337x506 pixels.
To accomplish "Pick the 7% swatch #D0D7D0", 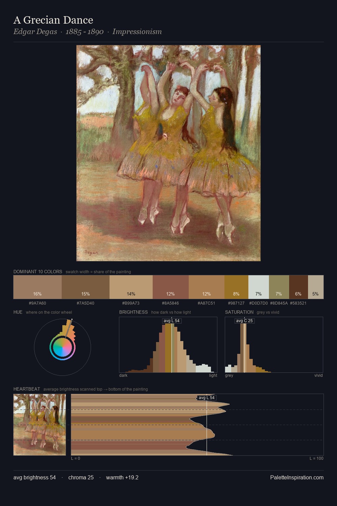I will coord(258,287).
